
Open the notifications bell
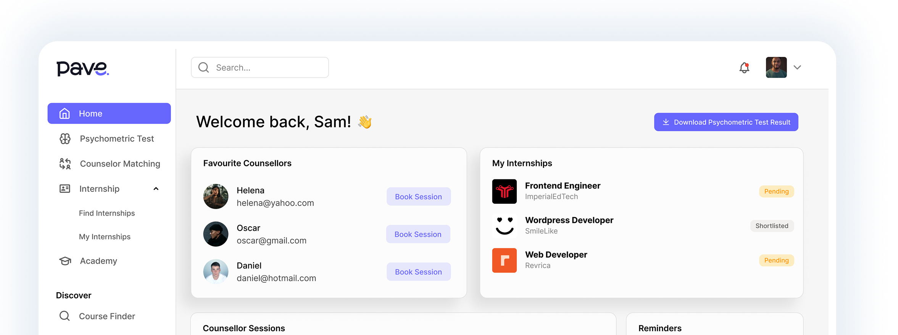click(744, 68)
